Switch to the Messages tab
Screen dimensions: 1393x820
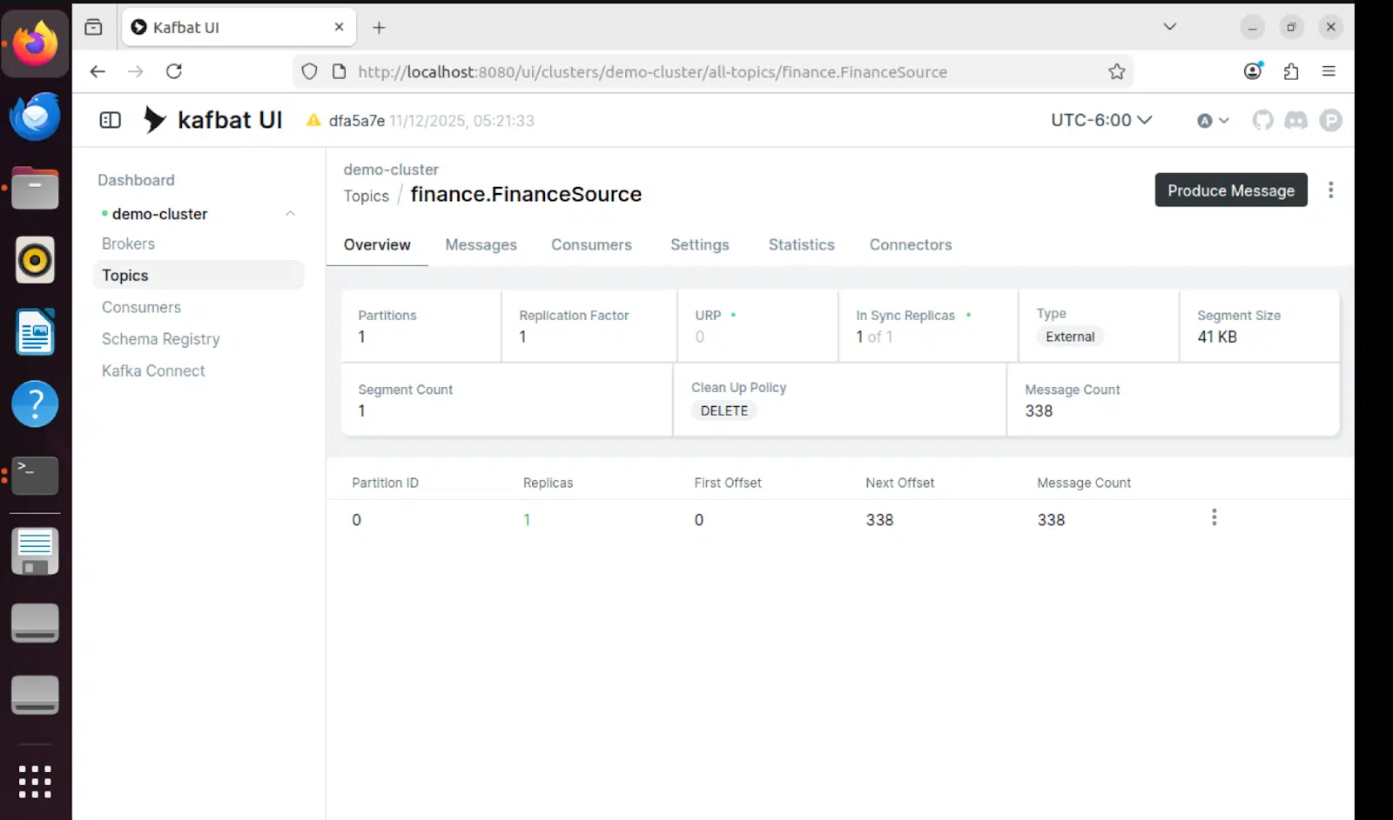(x=481, y=245)
